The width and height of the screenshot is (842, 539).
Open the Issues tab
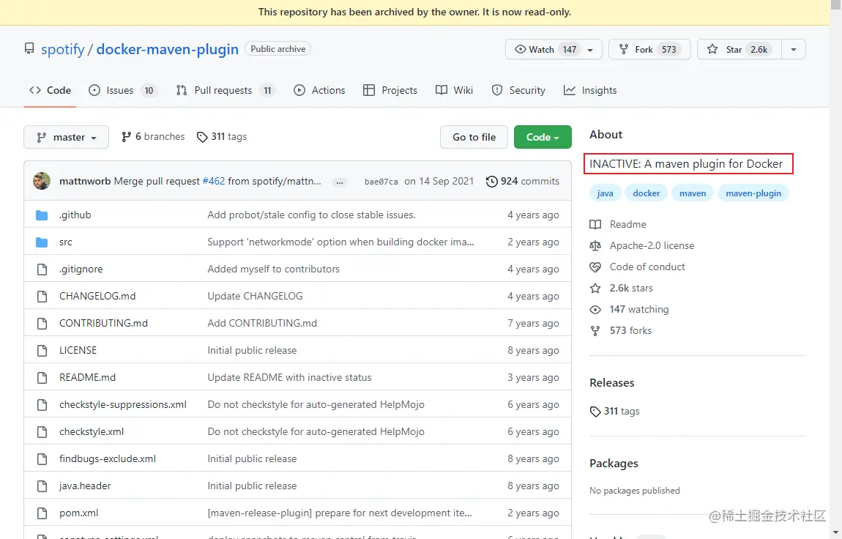point(122,90)
